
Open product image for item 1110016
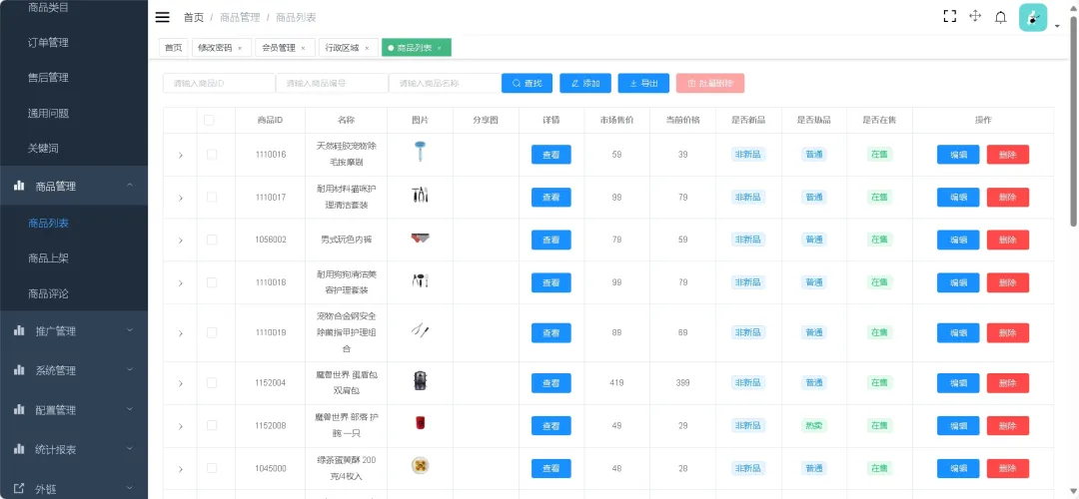[x=420, y=152]
